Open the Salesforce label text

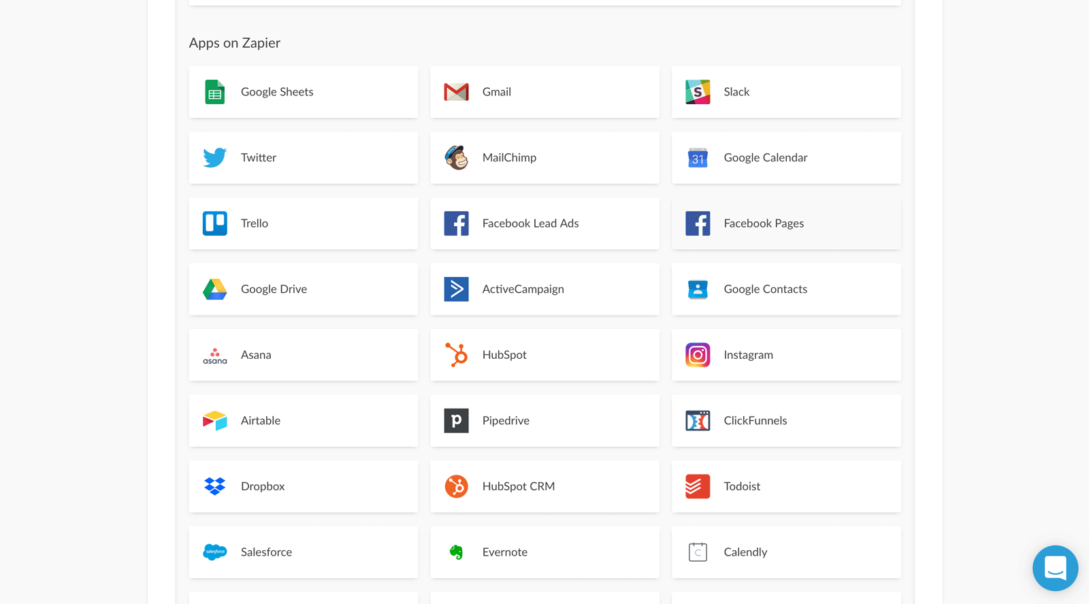tap(266, 552)
